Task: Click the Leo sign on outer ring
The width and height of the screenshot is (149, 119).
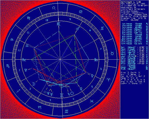Action: (x=54, y=8)
